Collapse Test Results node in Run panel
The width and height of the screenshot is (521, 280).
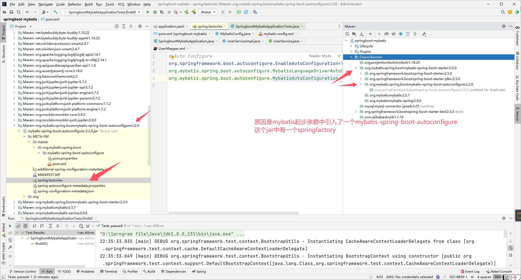point(17,233)
